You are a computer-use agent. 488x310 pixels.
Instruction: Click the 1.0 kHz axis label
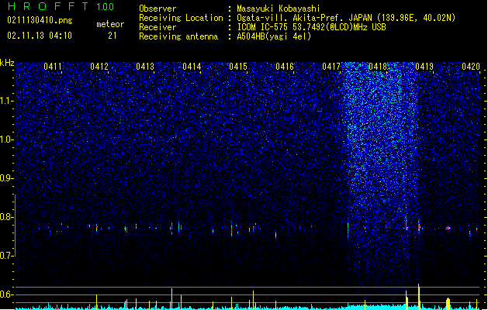pyautogui.click(x=7, y=139)
